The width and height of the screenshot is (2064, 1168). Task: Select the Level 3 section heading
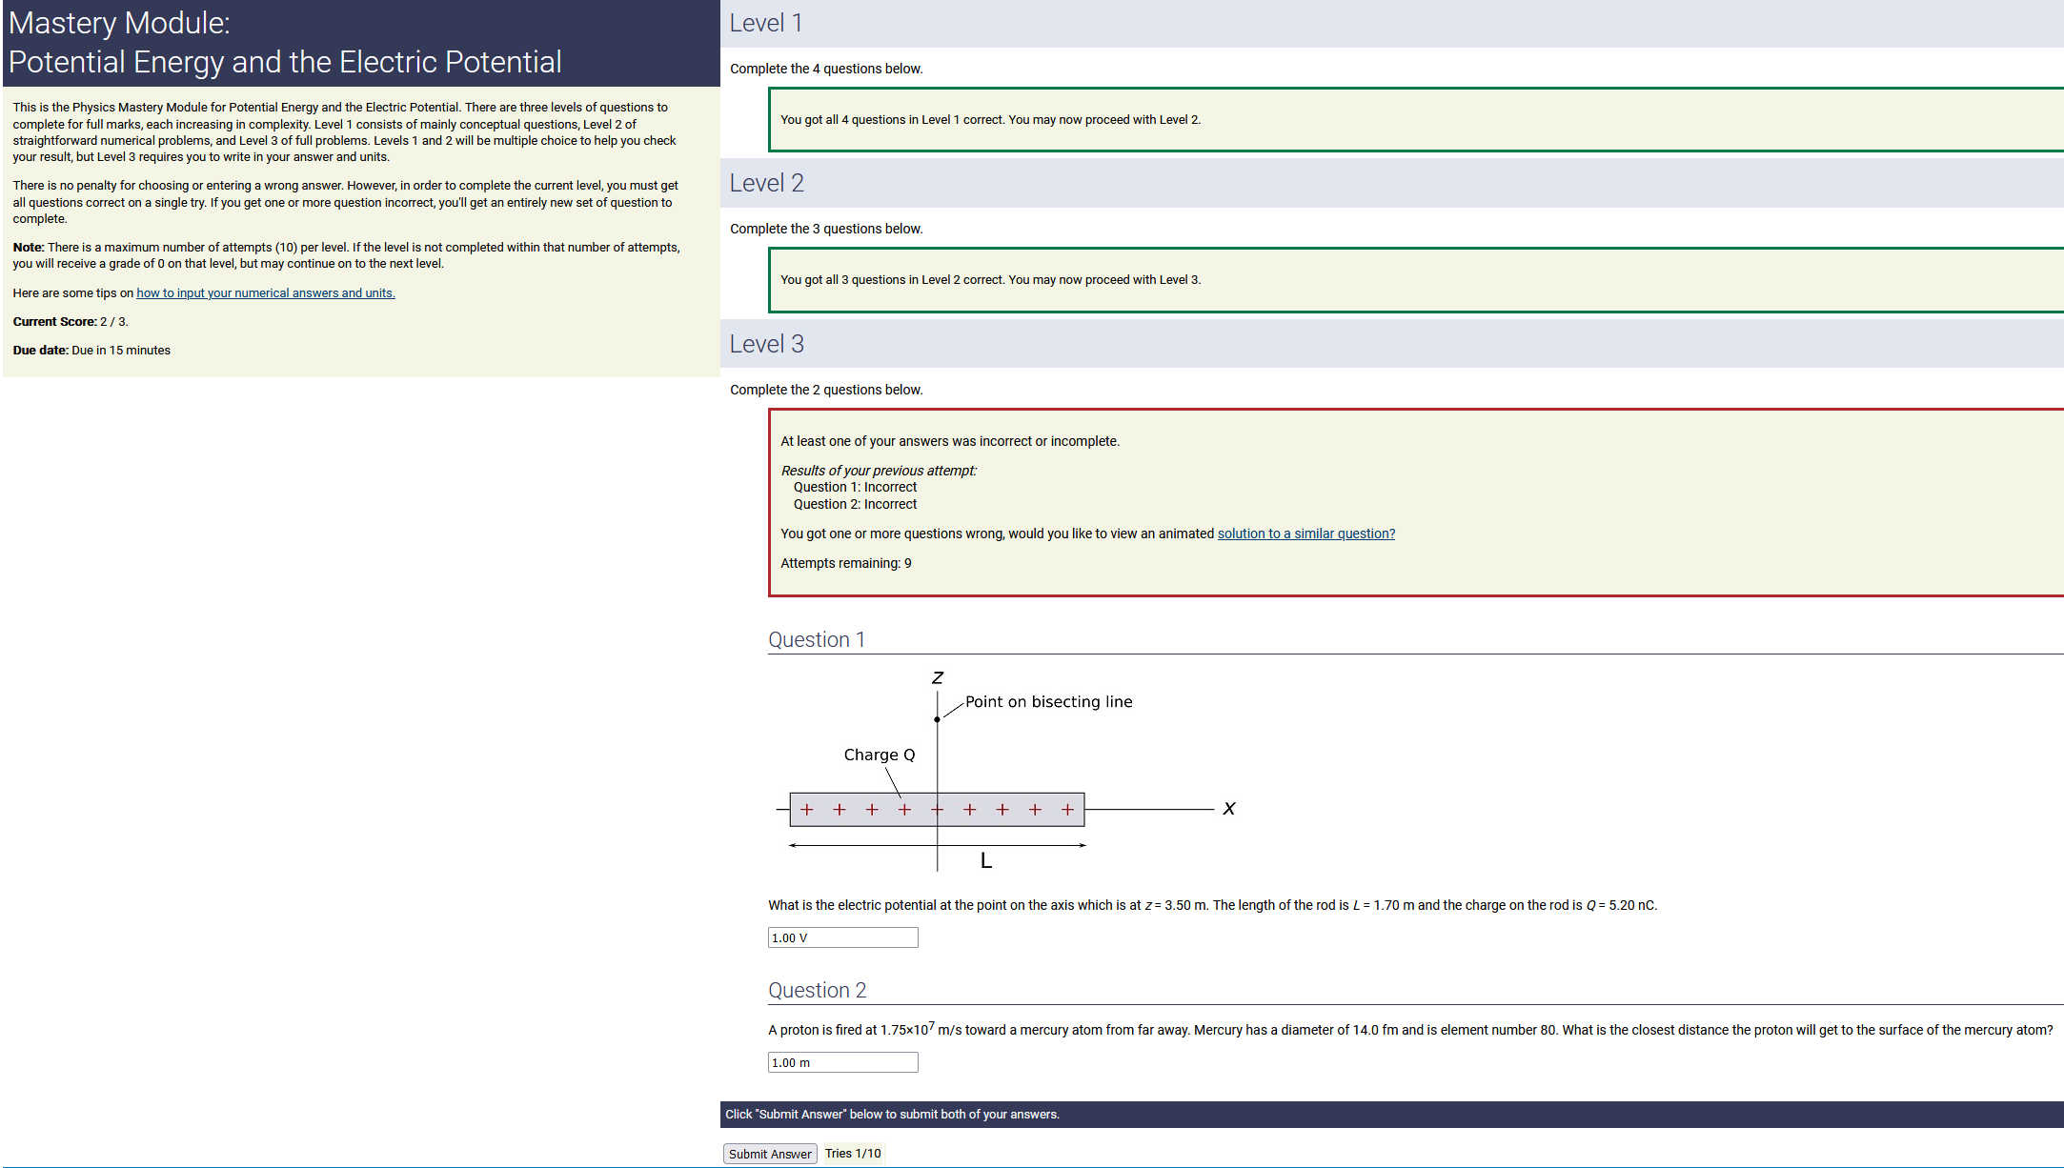(x=766, y=344)
